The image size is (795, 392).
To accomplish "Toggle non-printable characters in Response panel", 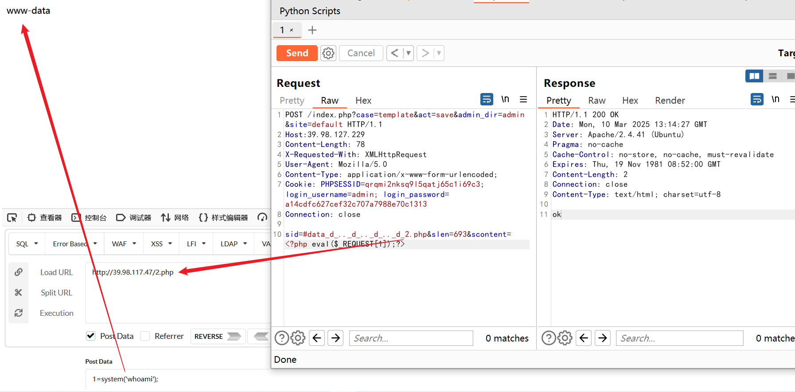I will [776, 99].
